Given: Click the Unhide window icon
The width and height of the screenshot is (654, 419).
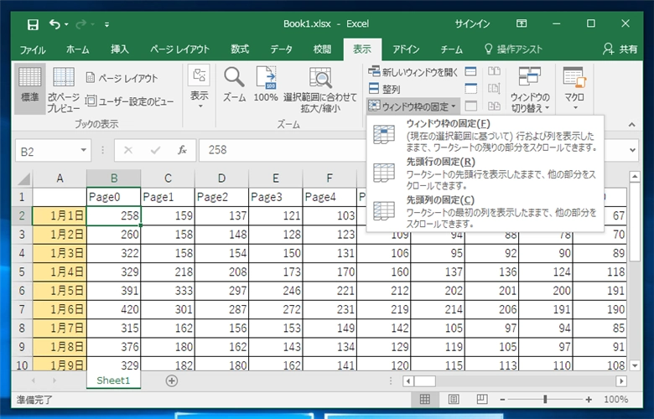Looking at the screenshot, I should [470, 106].
